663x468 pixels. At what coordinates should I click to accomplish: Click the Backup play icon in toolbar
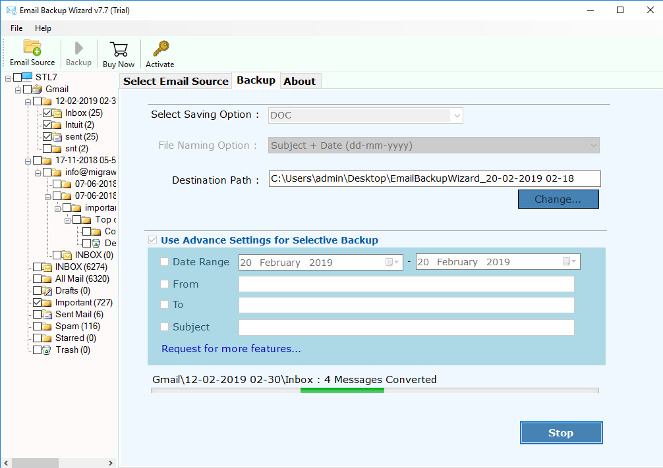tap(78, 48)
